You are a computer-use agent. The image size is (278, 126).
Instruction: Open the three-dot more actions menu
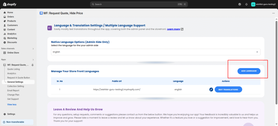pos(273,13)
